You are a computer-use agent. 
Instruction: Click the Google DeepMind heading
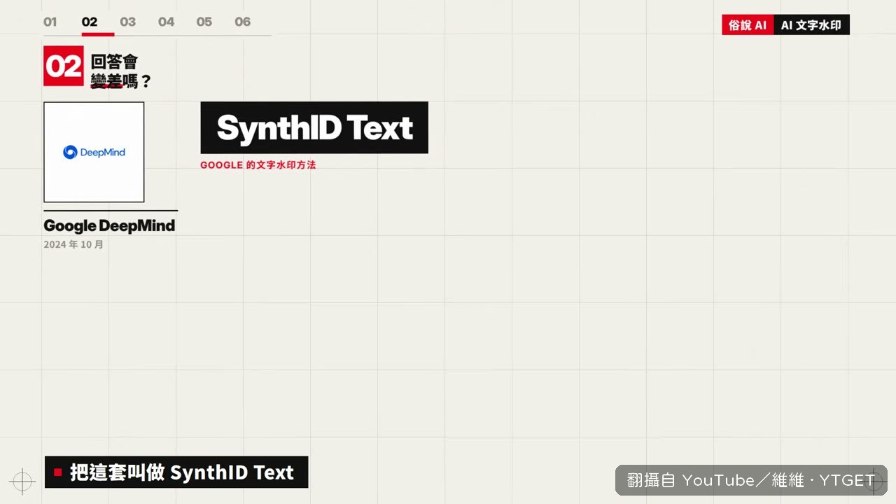coord(109,225)
